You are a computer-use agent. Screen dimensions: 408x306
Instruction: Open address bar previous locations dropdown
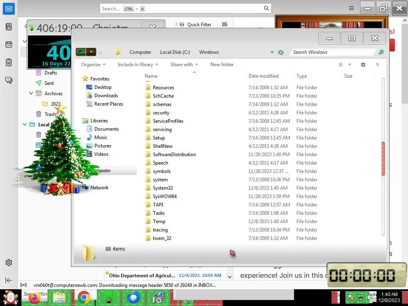tap(272, 52)
